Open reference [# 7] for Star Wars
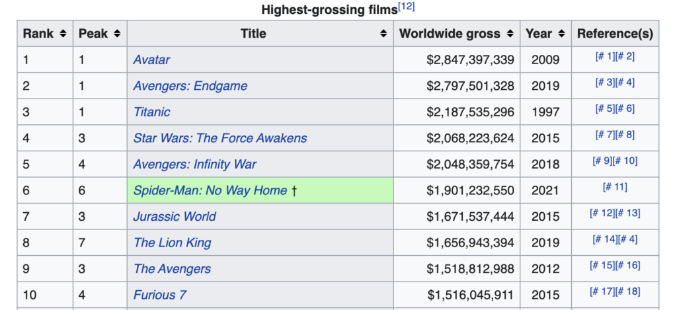Image resolution: width=677 pixels, height=310 pixels. (604, 135)
